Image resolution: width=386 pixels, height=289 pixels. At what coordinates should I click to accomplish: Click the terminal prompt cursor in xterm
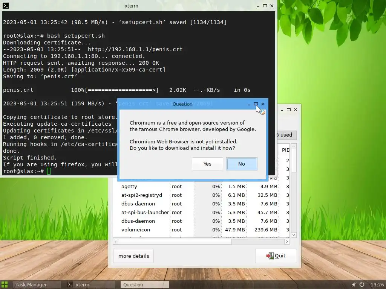(49, 171)
